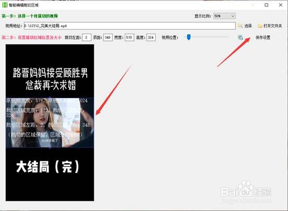This screenshot has width=288, height=211.
Task: Click the 高度 input field with 324
Action: 151,37
